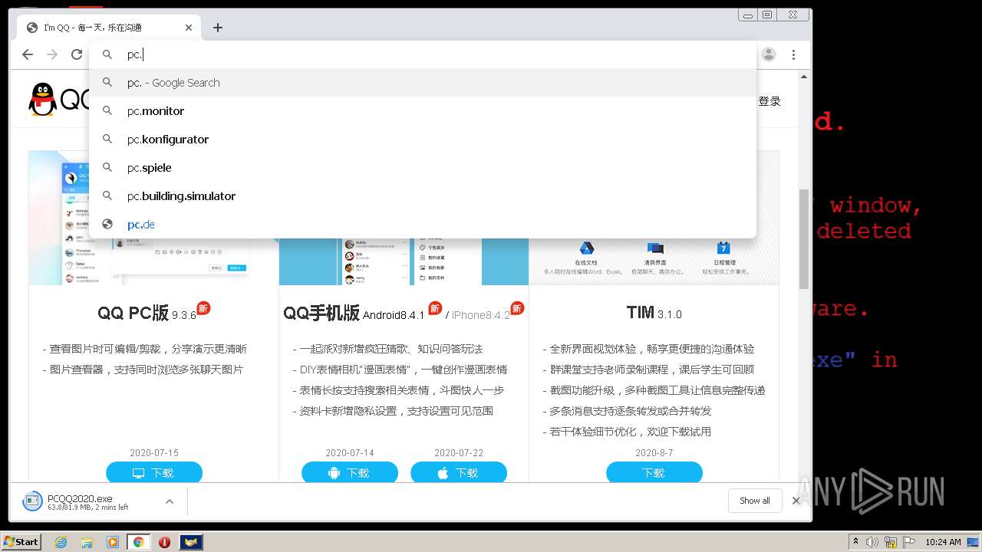Launch Internet Explorer from taskbar
The width and height of the screenshot is (982, 552).
coord(61,542)
